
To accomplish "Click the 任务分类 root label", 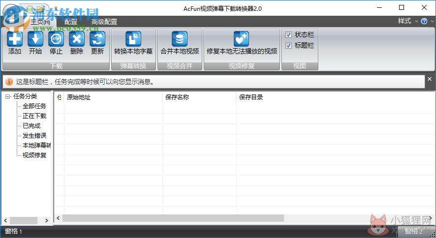I will tap(25, 96).
